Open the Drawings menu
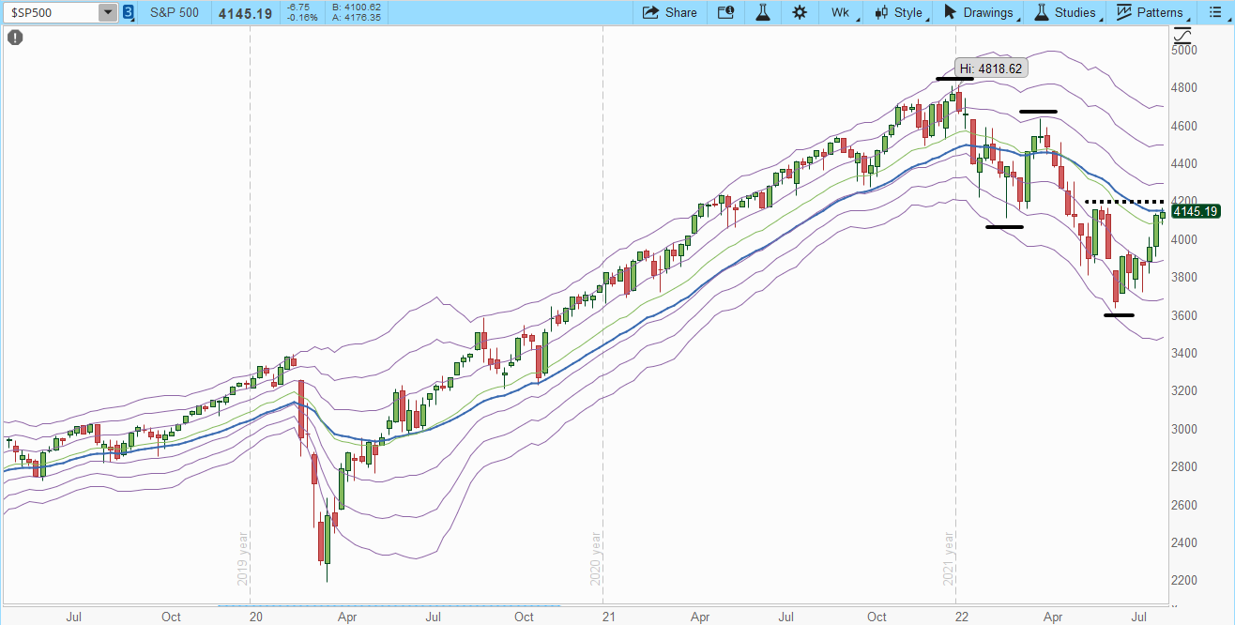 pos(979,12)
